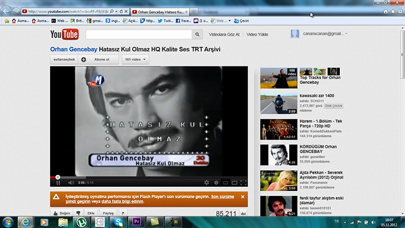Open Skype from taskbar

(x=118, y=222)
